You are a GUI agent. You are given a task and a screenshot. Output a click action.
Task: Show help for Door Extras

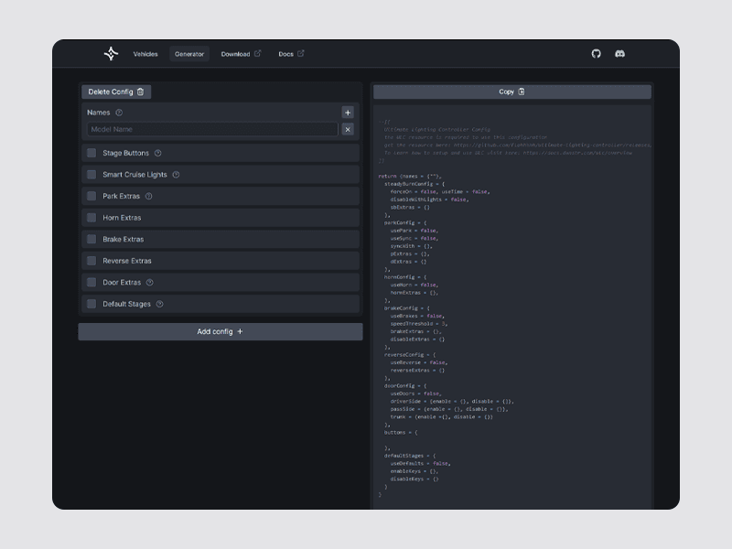tap(150, 283)
